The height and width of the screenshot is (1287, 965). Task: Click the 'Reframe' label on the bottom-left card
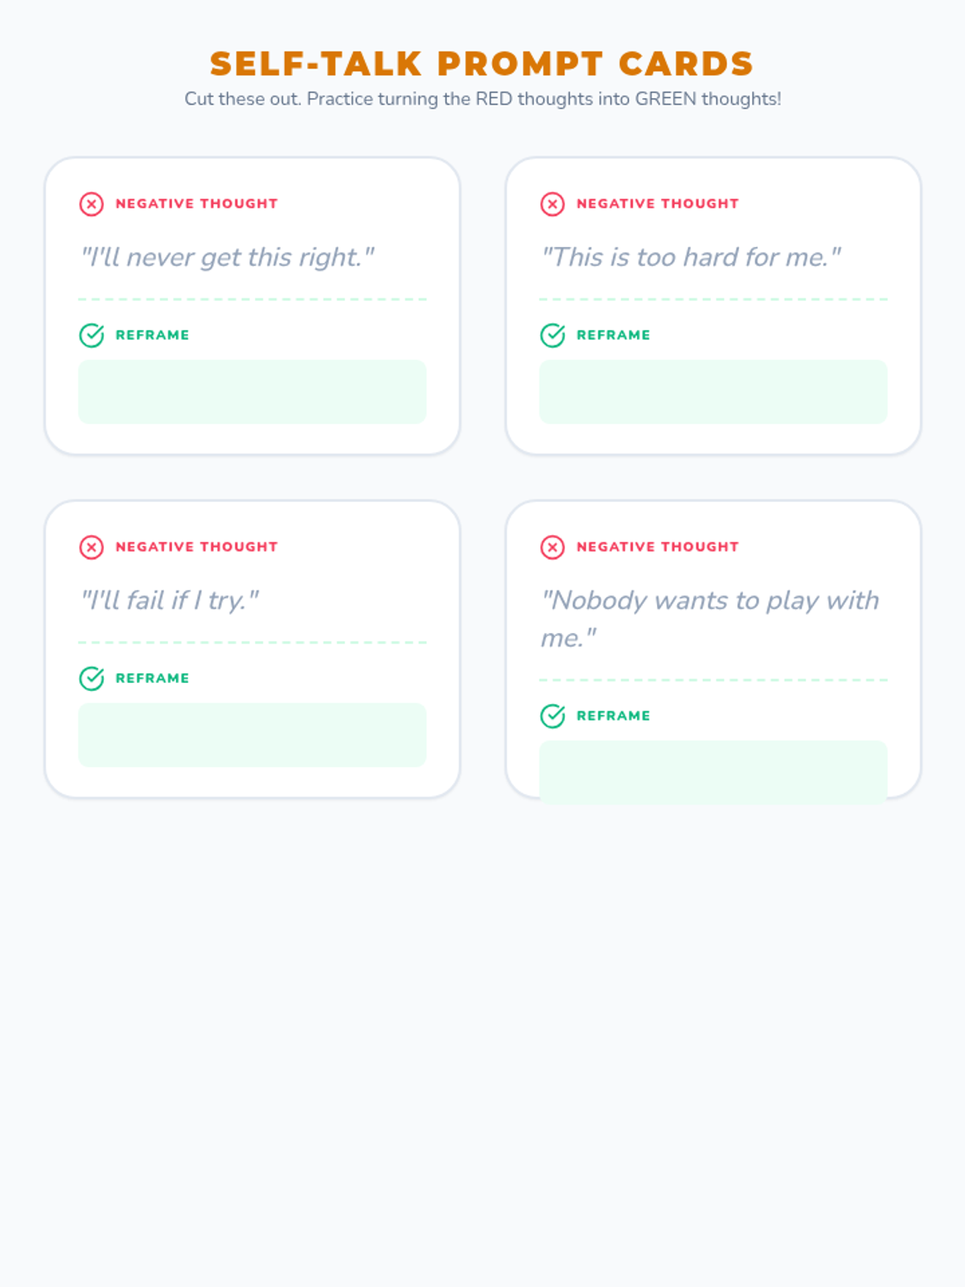click(x=153, y=678)
